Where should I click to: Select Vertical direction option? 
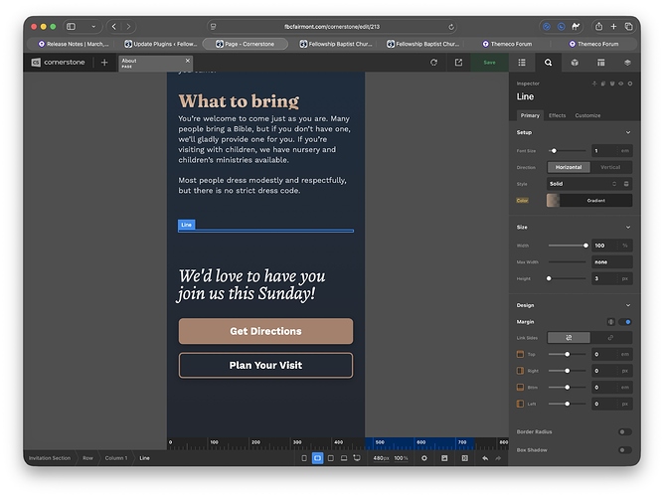click(x=610, y=167)
